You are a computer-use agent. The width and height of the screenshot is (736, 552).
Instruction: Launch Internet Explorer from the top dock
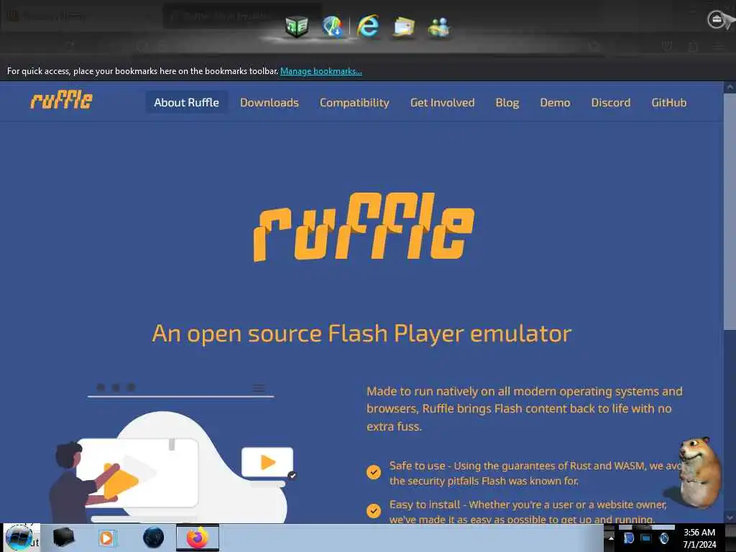tap(368, 26)
